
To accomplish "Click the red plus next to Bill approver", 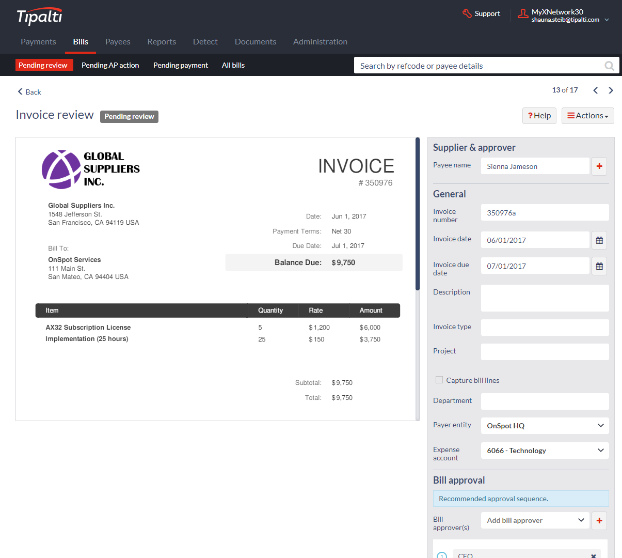I will point(599,520).
